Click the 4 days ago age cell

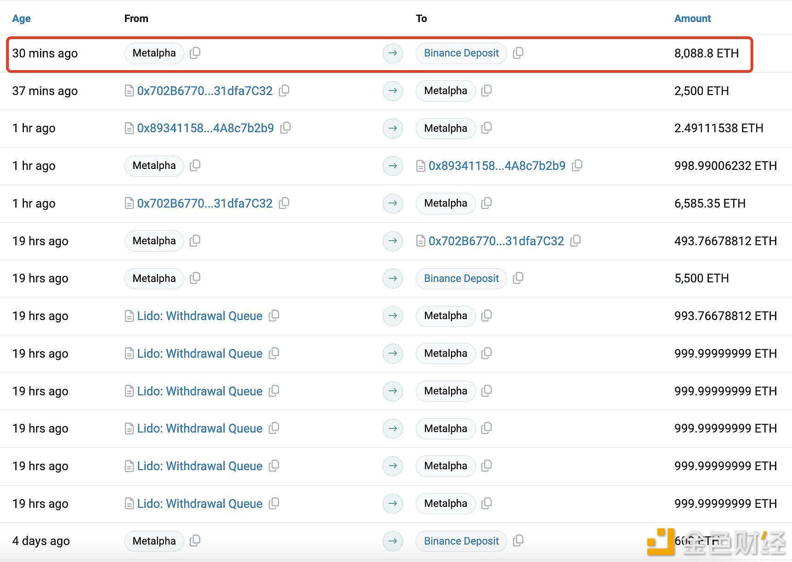[x=41, y=541]
